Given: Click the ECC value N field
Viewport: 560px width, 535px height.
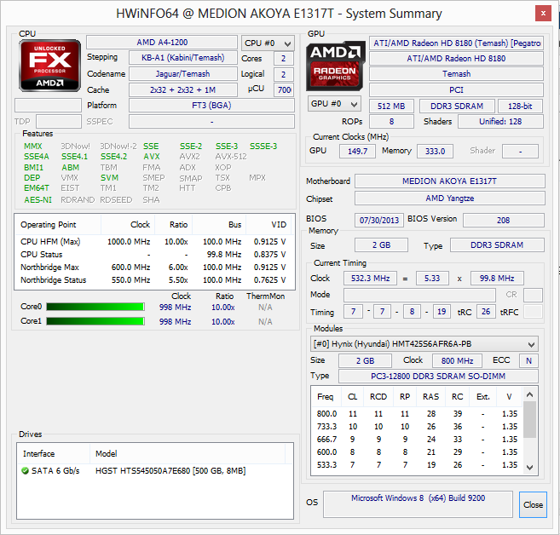Looking at the screenshot, I should pyautogui.click(x=529, y=361).
